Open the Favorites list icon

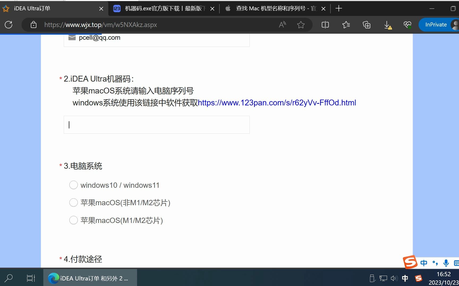tap(346, 25)
